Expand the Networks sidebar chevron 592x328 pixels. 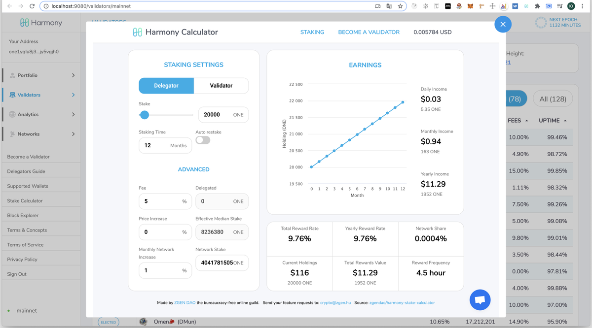coord(74,134)
